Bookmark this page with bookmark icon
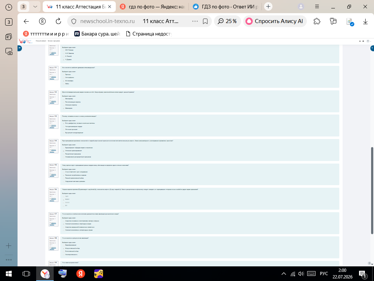374x281 pixels. [205, 21]
